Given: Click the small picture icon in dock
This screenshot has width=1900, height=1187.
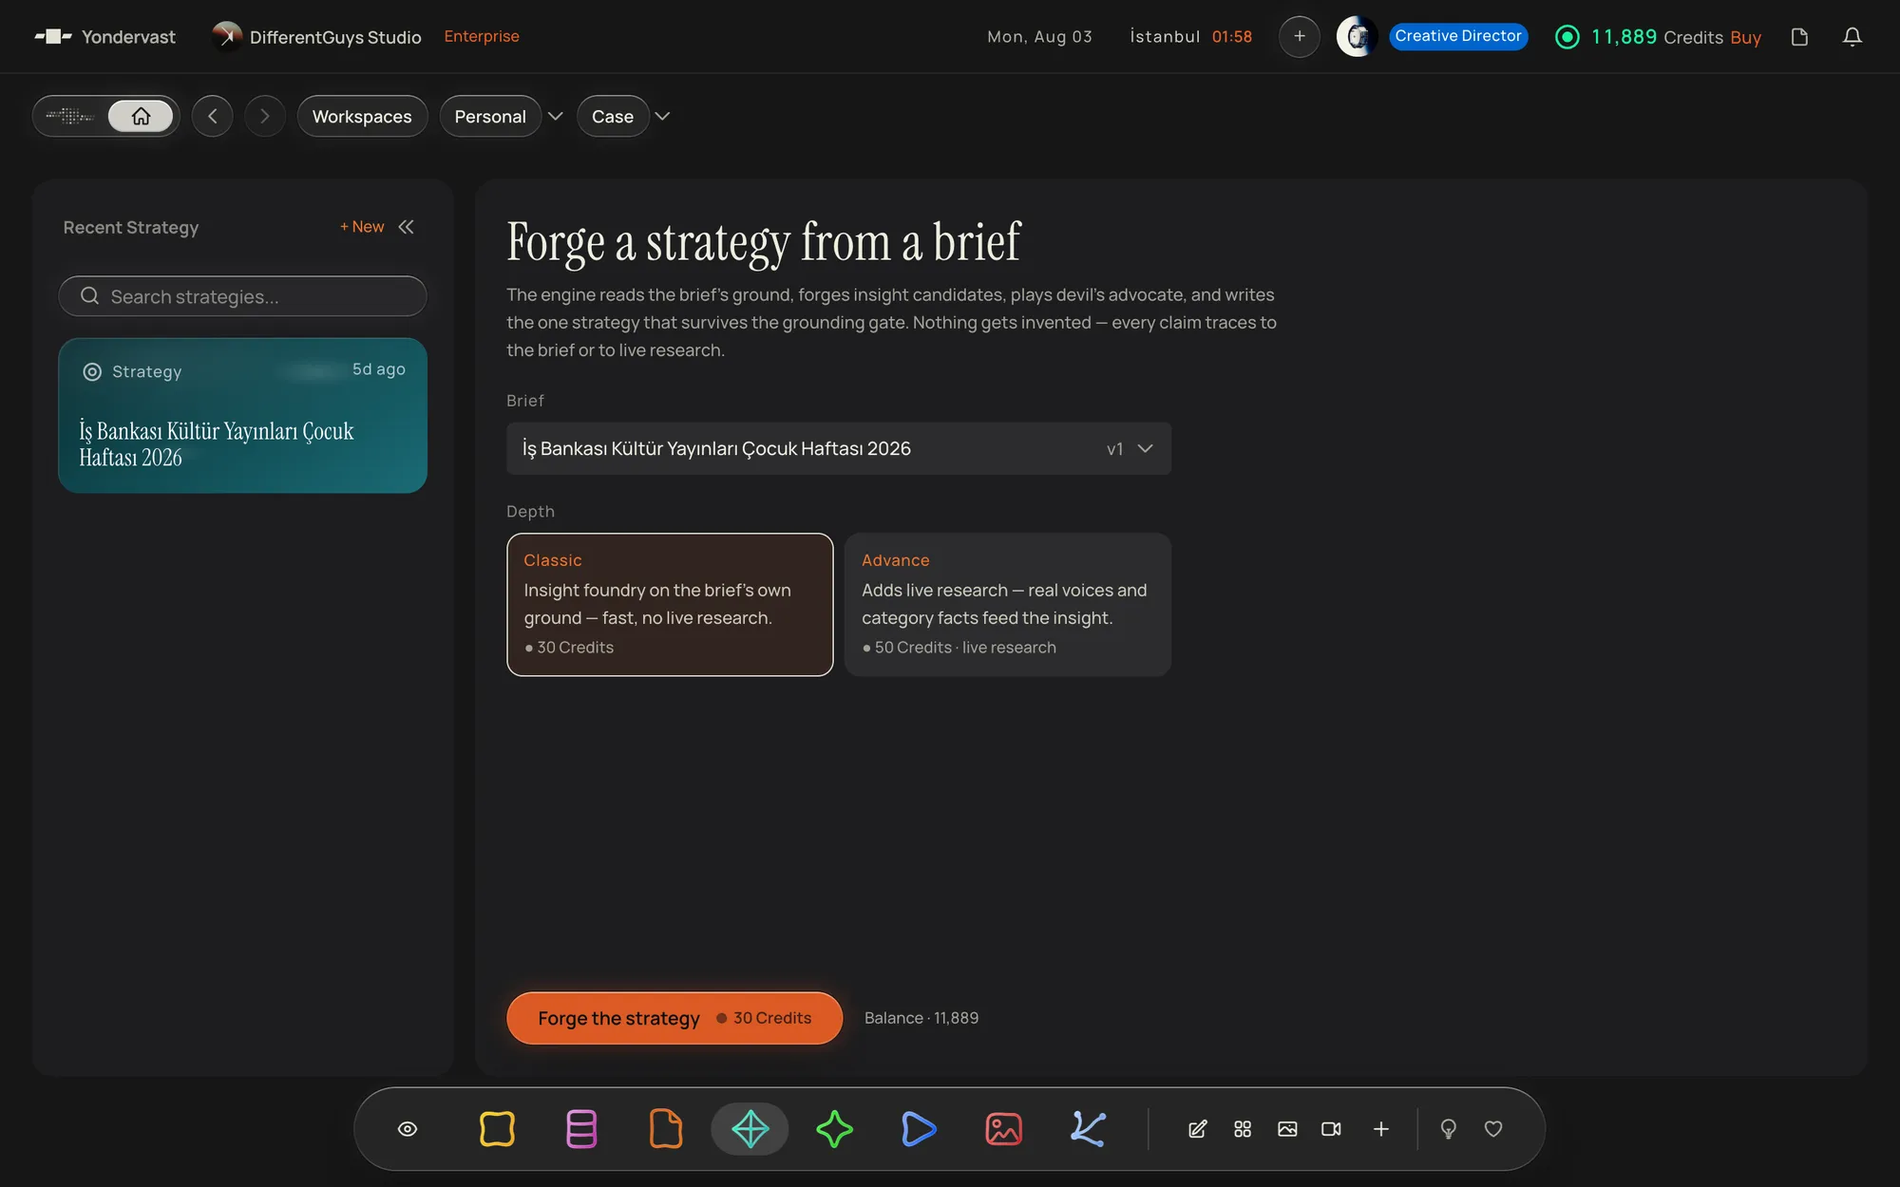Looking at the screenshot, I should click(x=1287, y=1129).
